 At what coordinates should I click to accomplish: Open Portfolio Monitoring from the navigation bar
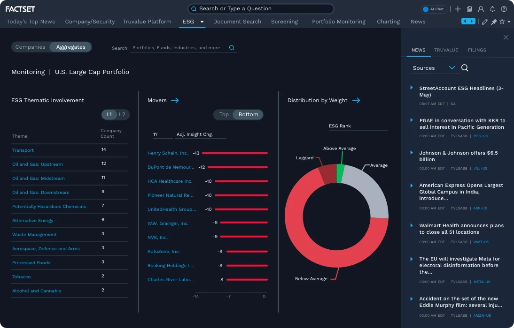click(338, 22)
